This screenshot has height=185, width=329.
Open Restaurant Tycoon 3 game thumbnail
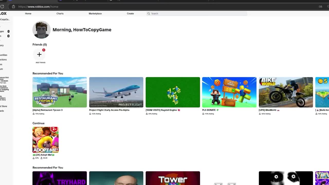click(x=60, y=92)
